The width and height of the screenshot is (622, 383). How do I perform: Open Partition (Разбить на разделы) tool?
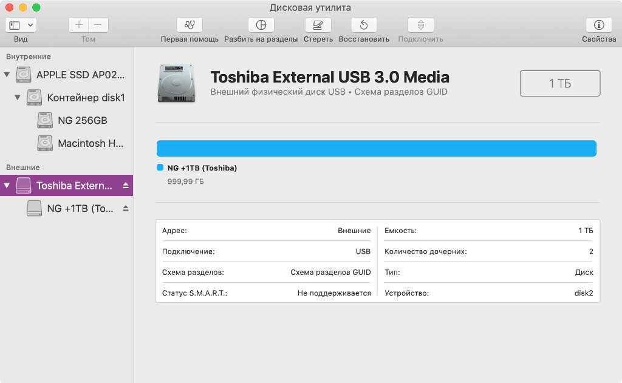(x=261, y=25)
